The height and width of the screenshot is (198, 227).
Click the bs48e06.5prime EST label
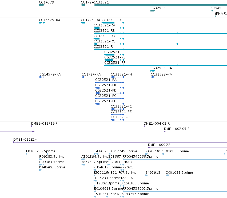[52, 167]
